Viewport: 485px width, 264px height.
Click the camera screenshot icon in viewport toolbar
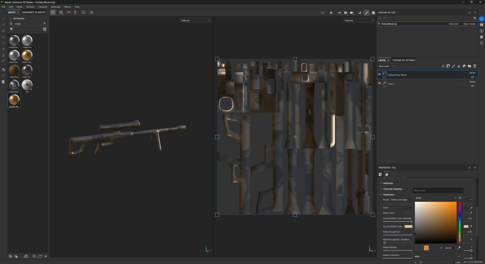pyautogui.click(x=374, y=12)
